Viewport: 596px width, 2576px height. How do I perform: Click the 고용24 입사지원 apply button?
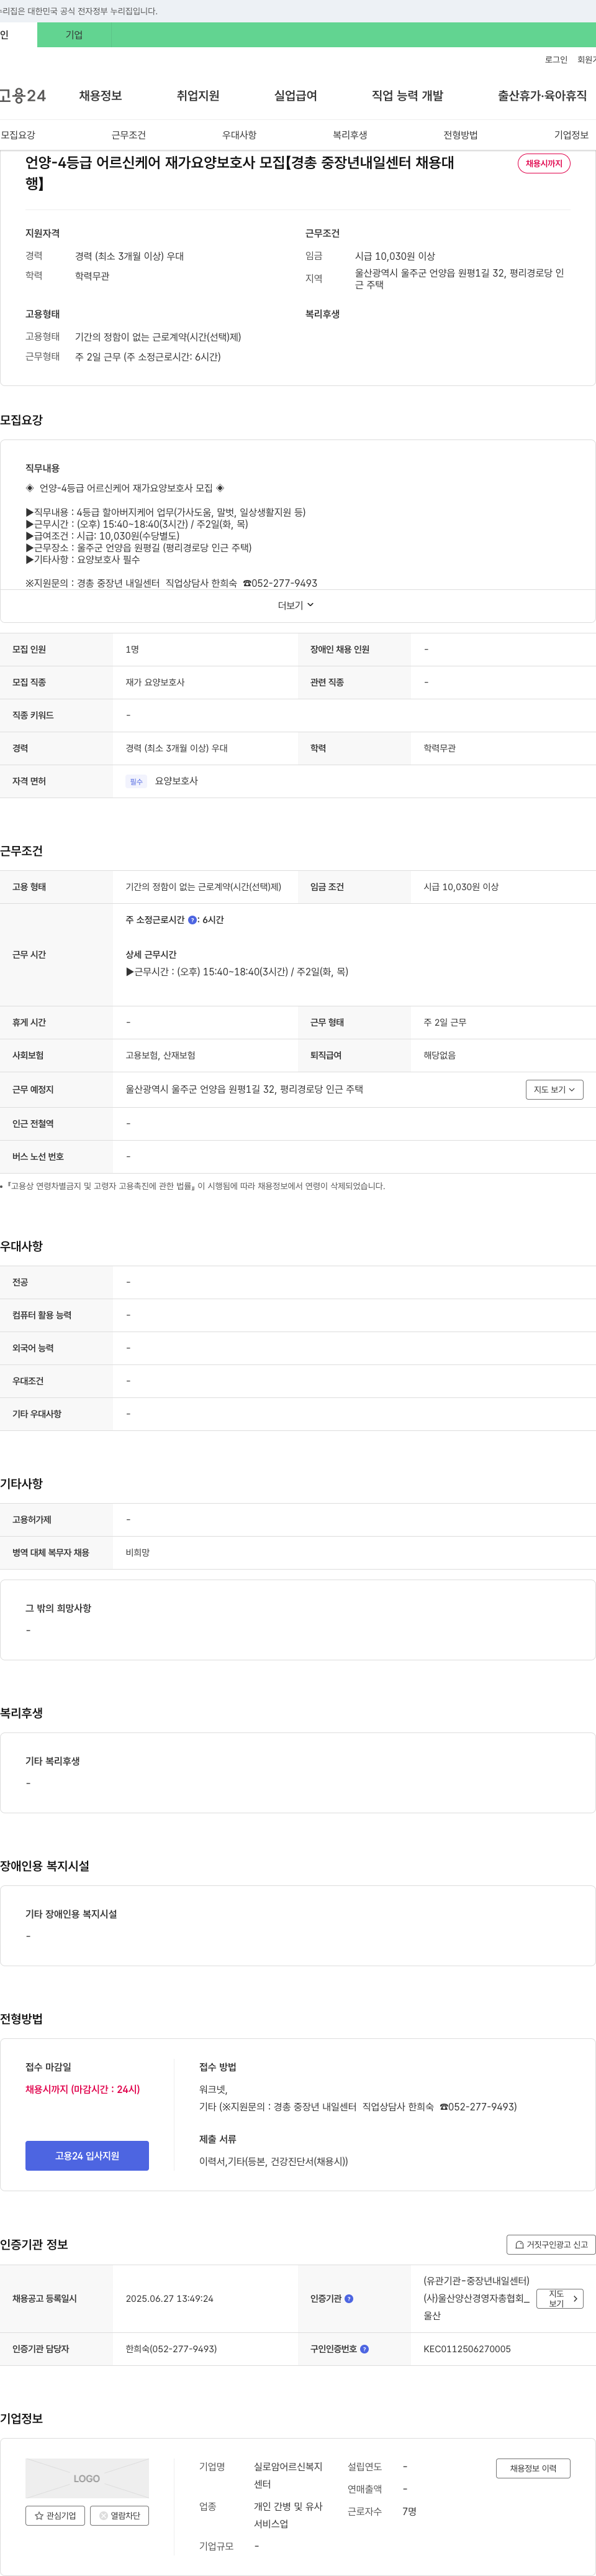(x=87, y=2156)
